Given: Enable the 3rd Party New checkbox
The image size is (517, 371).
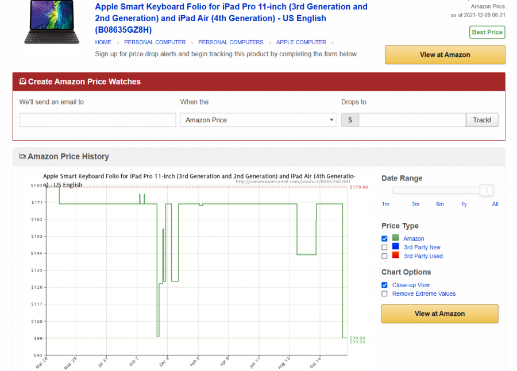Looking at the screenshot, I should 384,248.
